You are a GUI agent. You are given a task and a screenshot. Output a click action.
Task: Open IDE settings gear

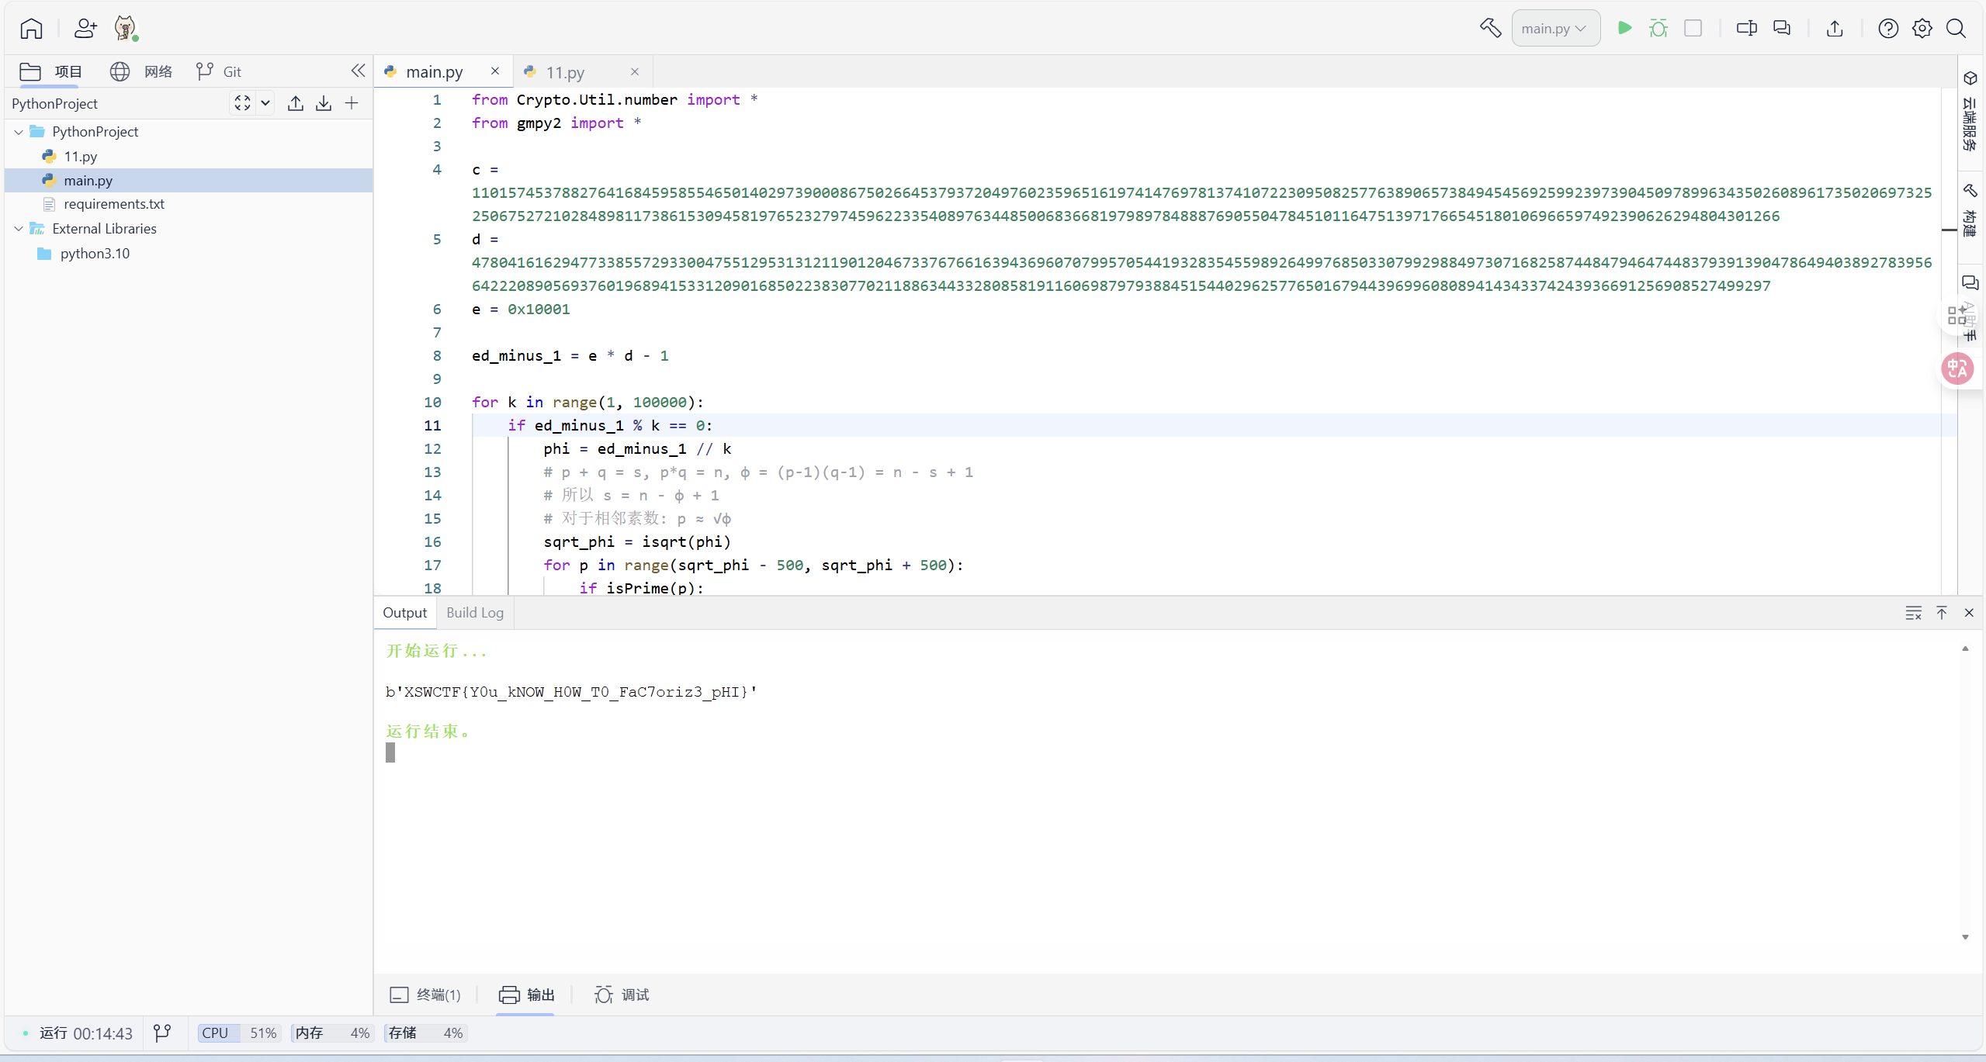pos(1922,28)
